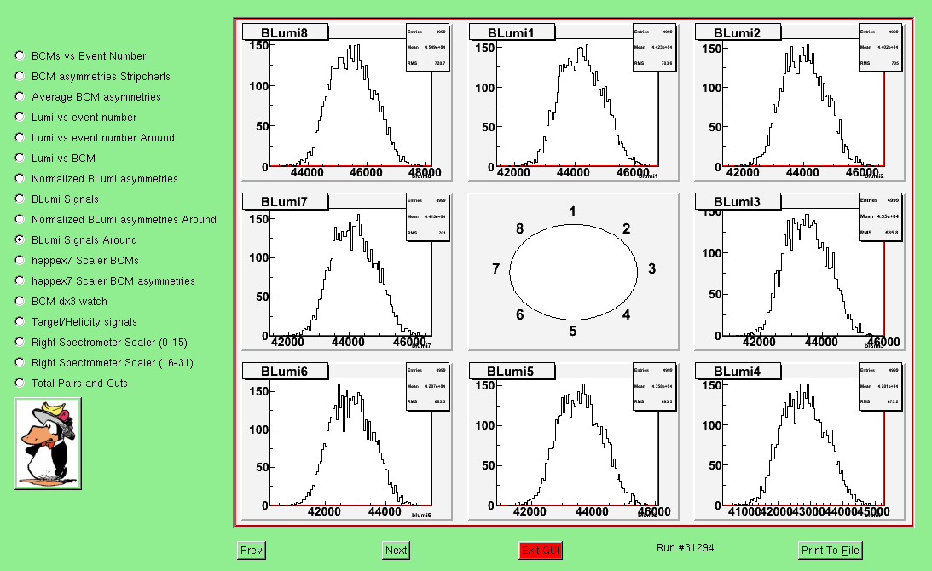Select happex7 Scaler BCMs option

[20, 260]
